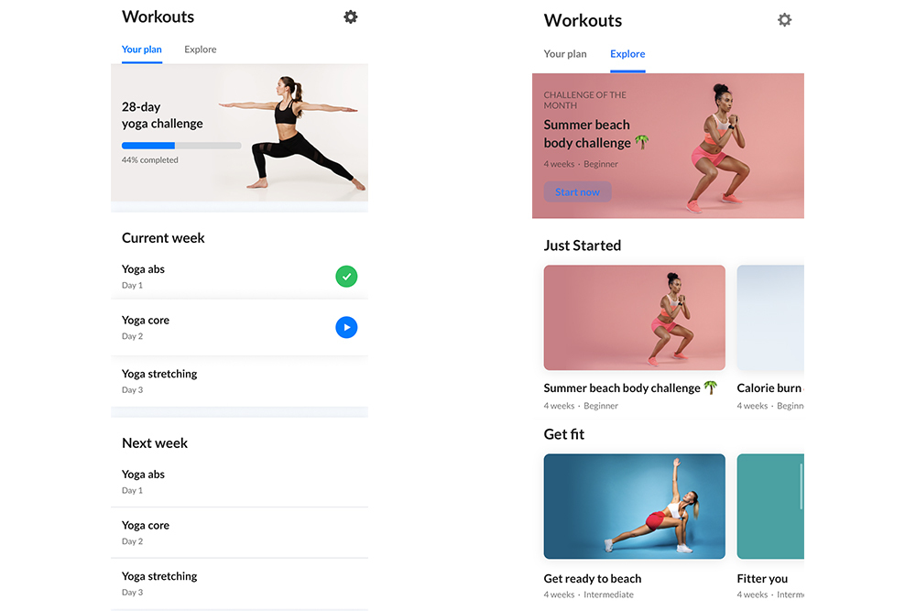Open Explore tab on left screen
Image resolution: width=916 pixels, height=611 pixels.
201,49
